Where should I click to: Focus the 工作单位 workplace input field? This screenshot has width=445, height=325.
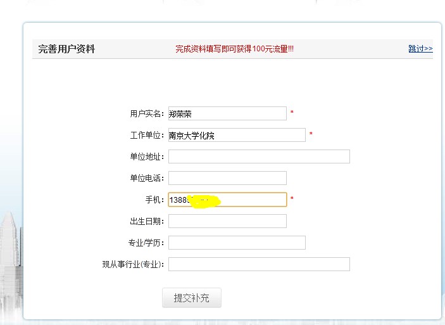tap(237, 135)
